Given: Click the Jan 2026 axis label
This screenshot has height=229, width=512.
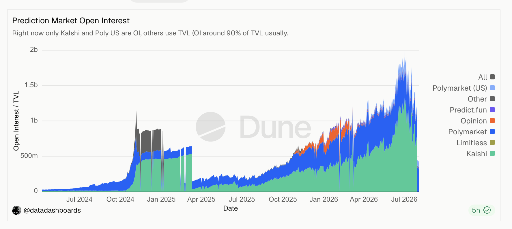Looking at the screenshot, I should pyautogui.click(x=324, y=199).
